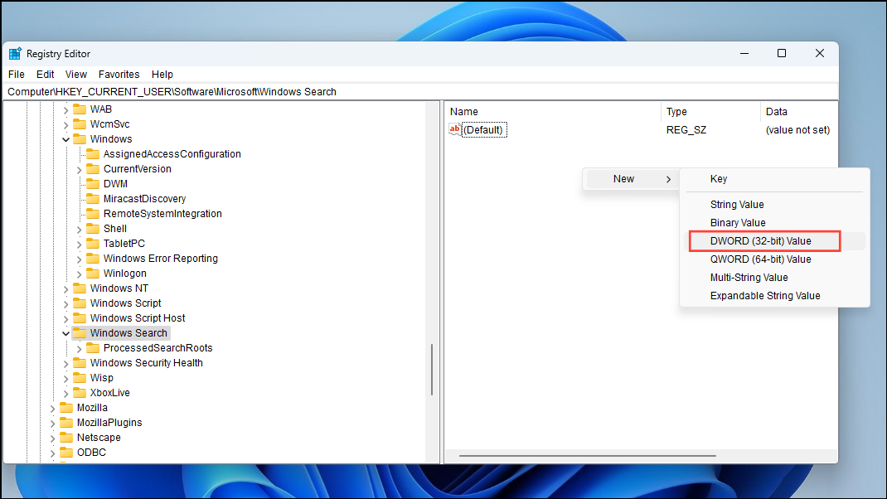Click the tree pane vertical scrollbar thumb
887x499 pixels.
432,370
